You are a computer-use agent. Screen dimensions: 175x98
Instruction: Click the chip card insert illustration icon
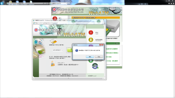pyautogui.click(x=53, y=41)
